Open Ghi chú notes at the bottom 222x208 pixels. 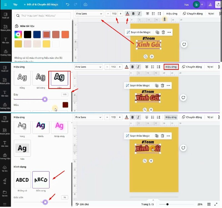coord(82,204)
